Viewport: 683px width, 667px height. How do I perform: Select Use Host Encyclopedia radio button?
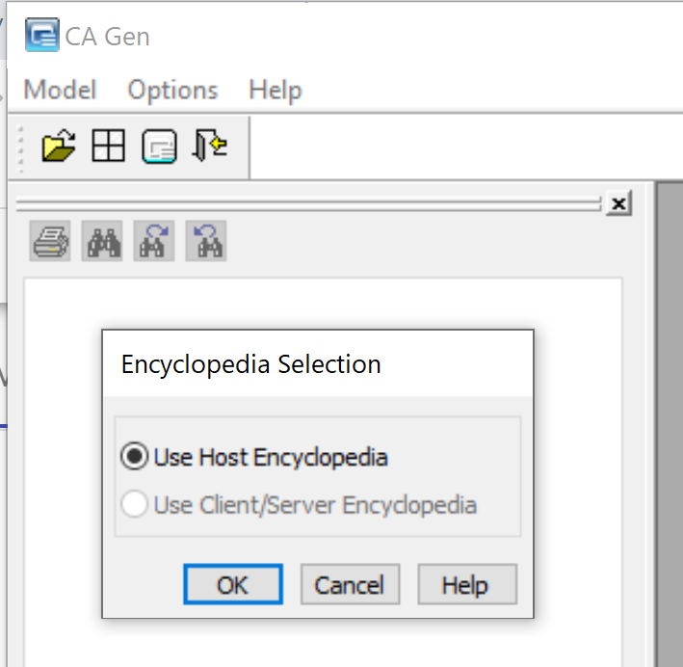(134, 457)
